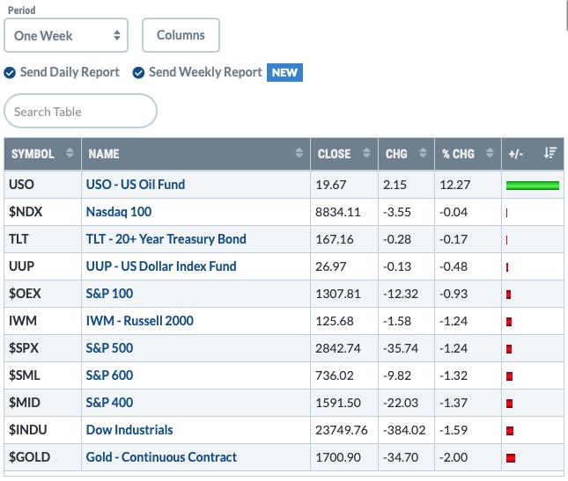Open the Period dropdown showing One Week
This screenshot has width=568, height=481.
click(x=66, y=35)
